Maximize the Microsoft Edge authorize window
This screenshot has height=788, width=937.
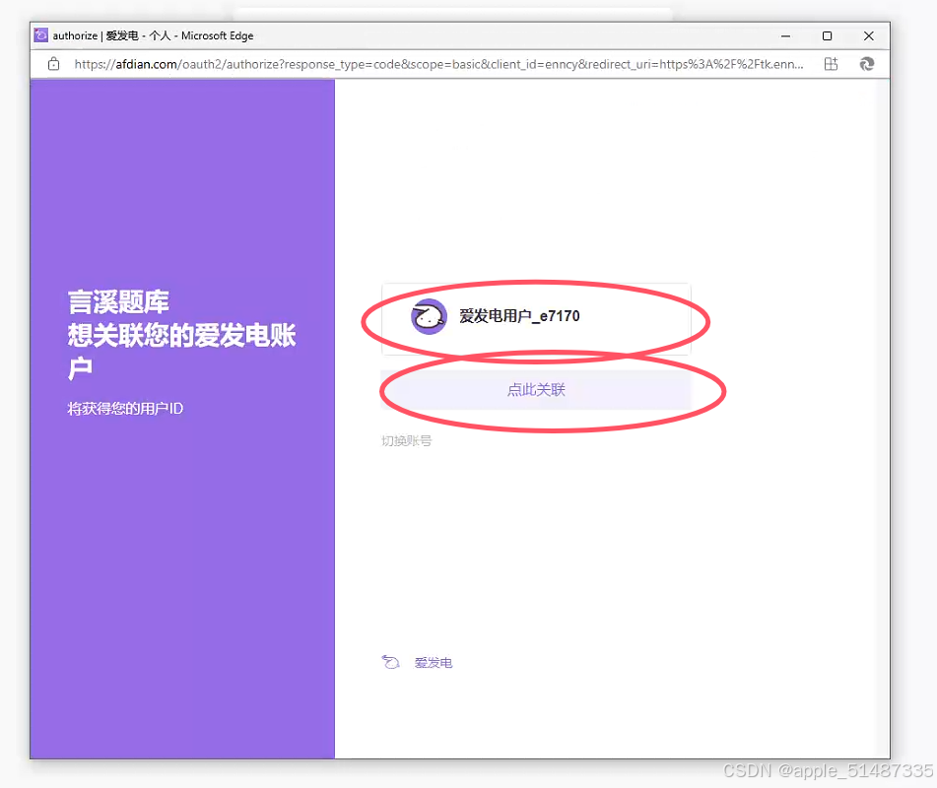click(x=827, y=35)
